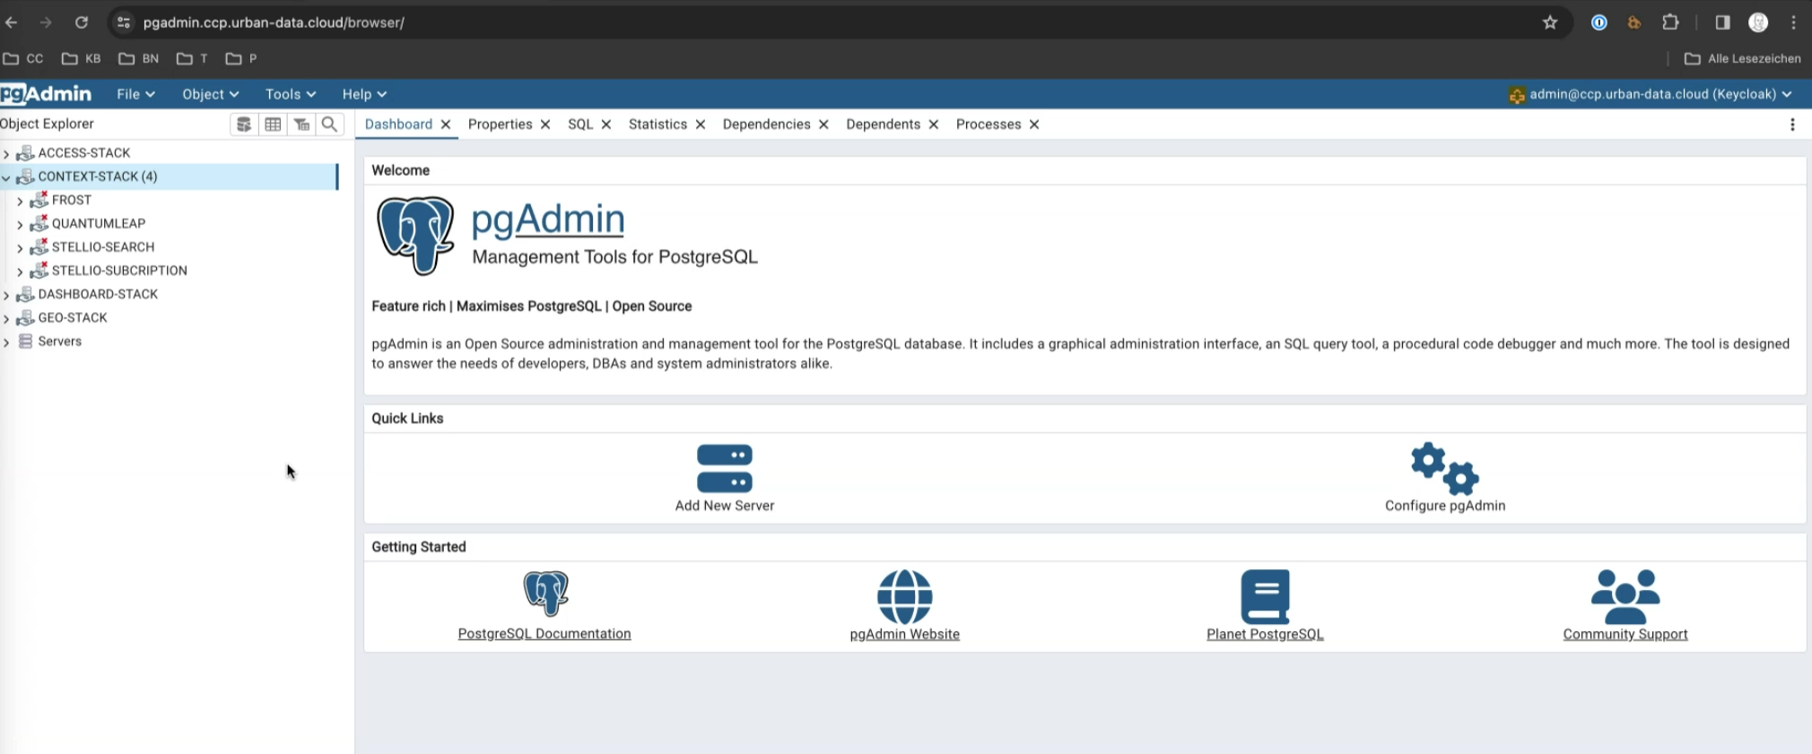1812x754 pixels.
Task: Click the browser reload icon
Action: point(82,22)
